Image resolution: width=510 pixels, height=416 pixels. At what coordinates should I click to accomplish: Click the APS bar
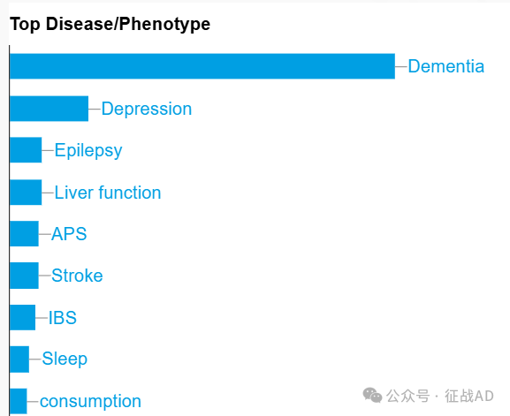(24, 234)
